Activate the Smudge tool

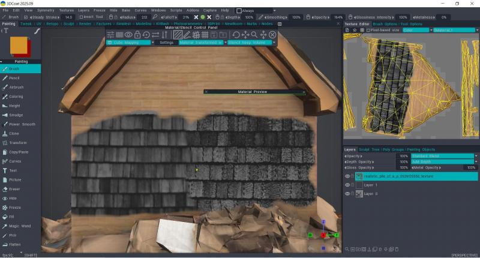click(x=16, y=115)
